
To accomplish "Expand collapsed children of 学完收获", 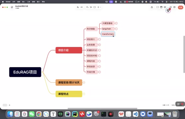I will [x=99, y=66].
